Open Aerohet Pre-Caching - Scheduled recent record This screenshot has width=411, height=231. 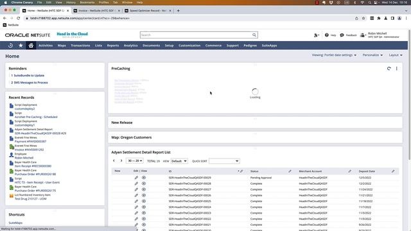tap(36, 117)
